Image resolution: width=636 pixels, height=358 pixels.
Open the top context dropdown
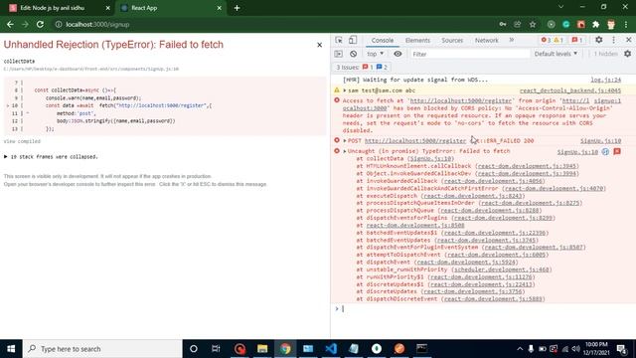[x=376, y=54]
